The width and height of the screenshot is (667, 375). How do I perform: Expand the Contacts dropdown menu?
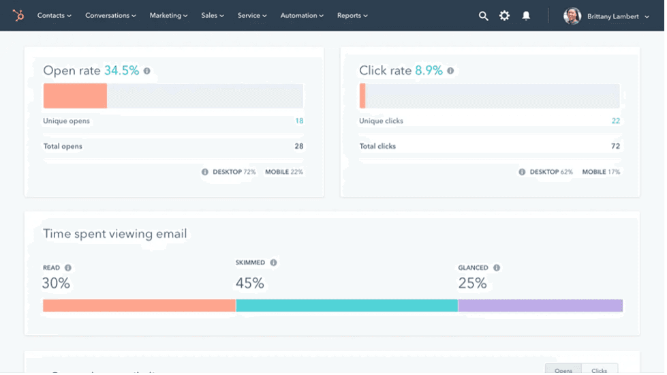click(54, 16)
